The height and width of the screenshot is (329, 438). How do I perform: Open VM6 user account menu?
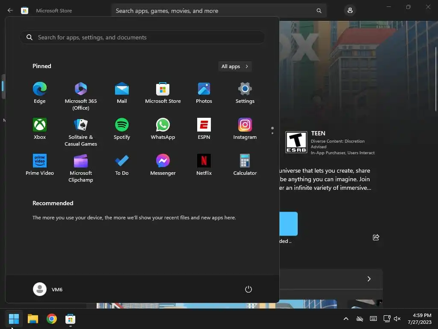pyautogui.click(x=48, y=289)
